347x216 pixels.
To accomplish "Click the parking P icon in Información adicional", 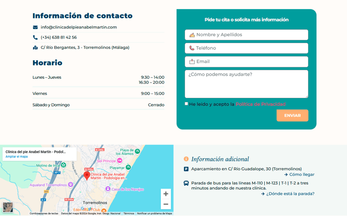I will pyautogui.click(x=186, y=169).
